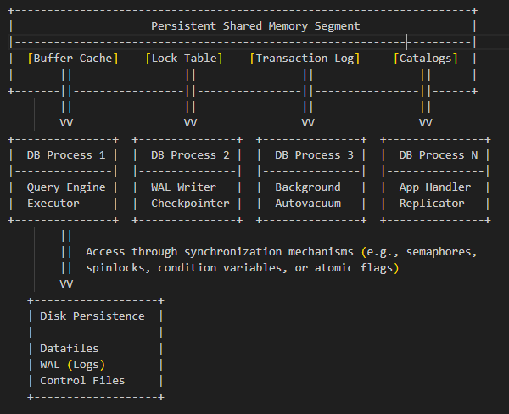This screenshot has width=509, height=414.
Task: Click the [Transaction Log] label
Action: click(305, 59)
